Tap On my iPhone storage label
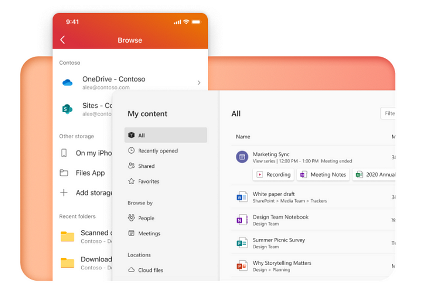The width and height of the screenshot is (422, 294). pos(94,153)
